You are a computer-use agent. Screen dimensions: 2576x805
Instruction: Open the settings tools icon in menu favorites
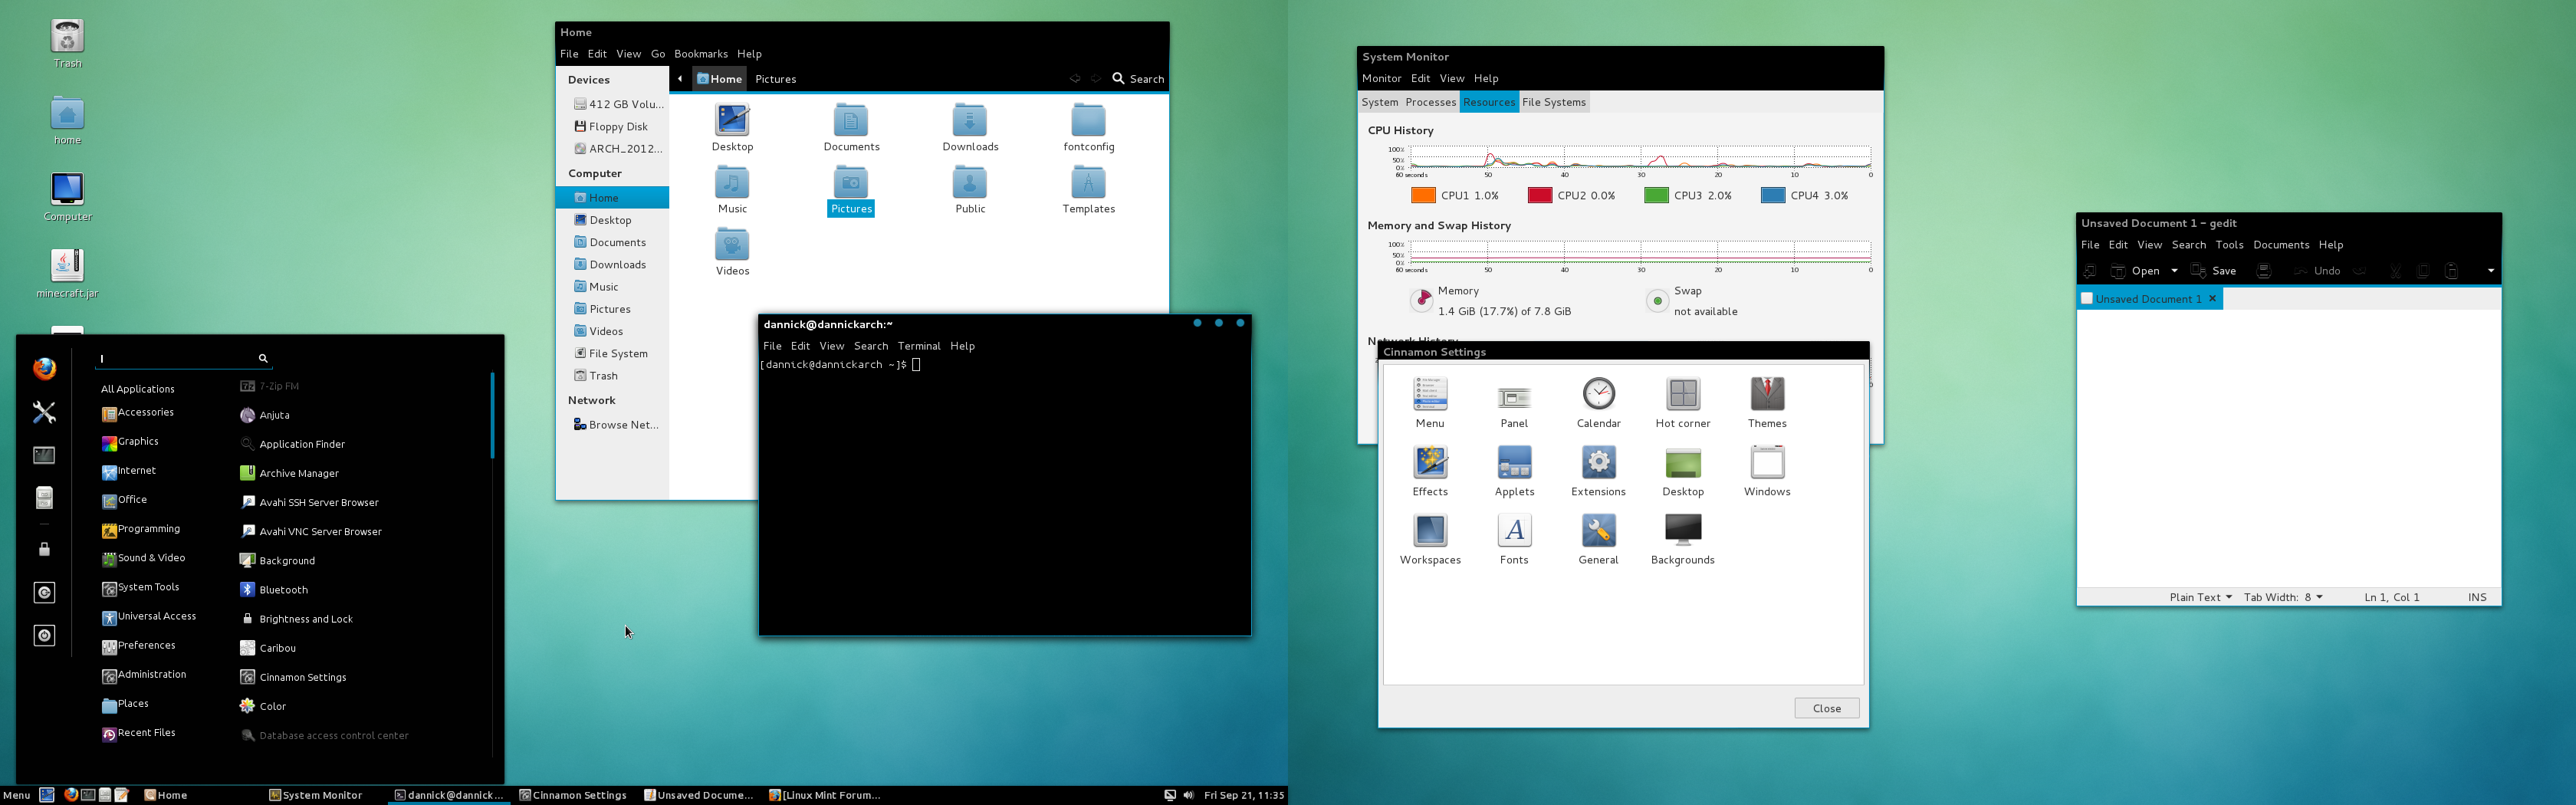click(x=44, y=412)
